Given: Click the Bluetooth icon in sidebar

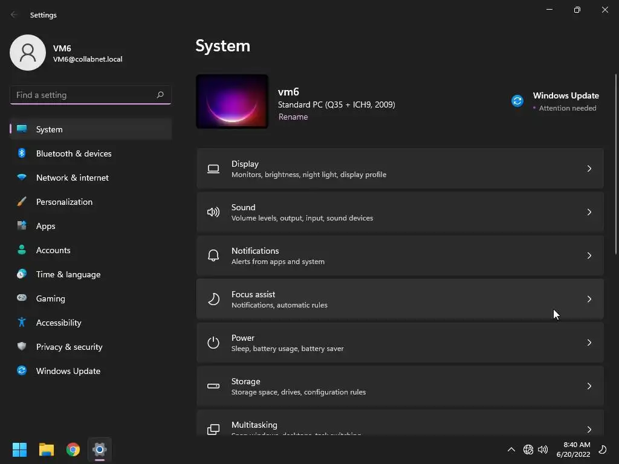Looking at the screenshot, I should [x=22, y=153].
